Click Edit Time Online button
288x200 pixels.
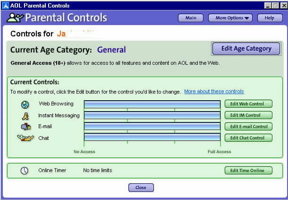[x=248, y=171]
